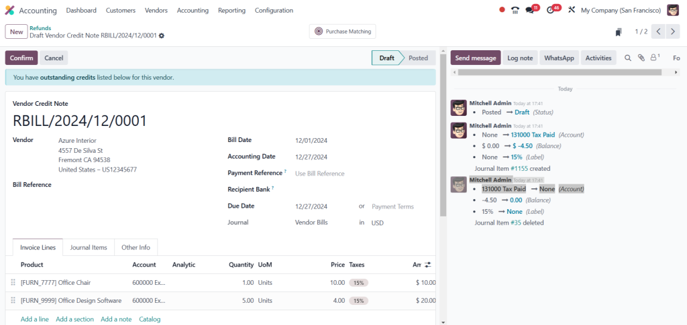
Task: Open the Reporting menu
Action: click(x=231, y=10)
